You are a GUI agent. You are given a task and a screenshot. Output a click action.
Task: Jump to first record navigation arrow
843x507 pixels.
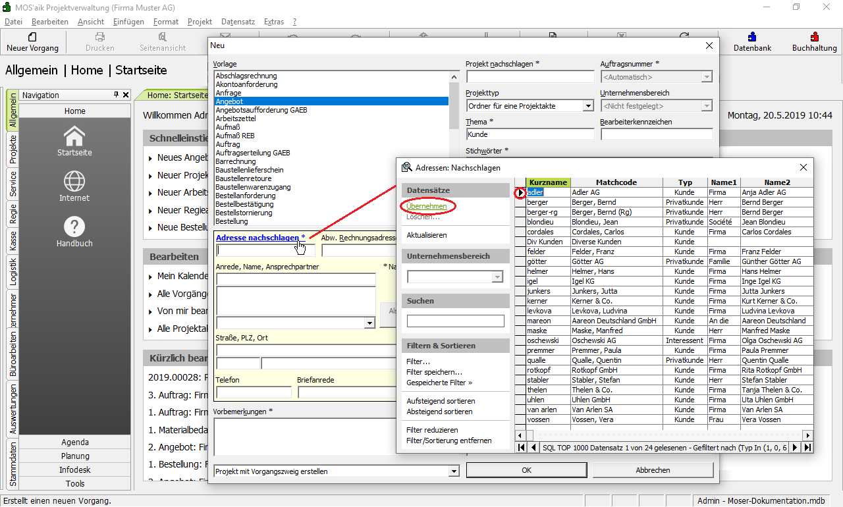point(521,448)
